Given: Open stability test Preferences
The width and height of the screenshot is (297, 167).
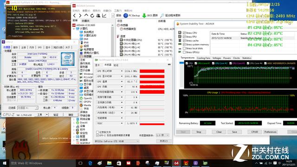Looking at the screenshot, I should (270, 132).
